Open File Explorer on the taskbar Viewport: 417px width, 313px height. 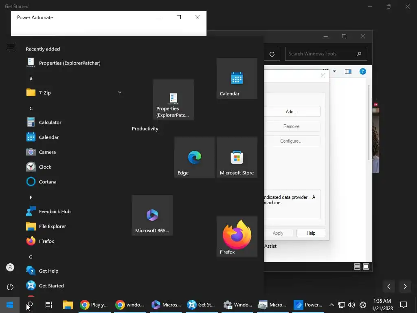pyautogui.click(x=68, y=305)
